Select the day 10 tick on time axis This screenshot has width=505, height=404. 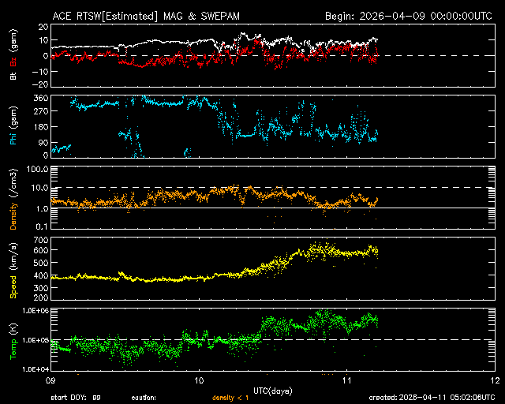(199, 380)
